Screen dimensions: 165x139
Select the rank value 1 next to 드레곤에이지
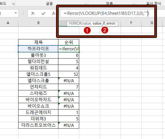68,112
